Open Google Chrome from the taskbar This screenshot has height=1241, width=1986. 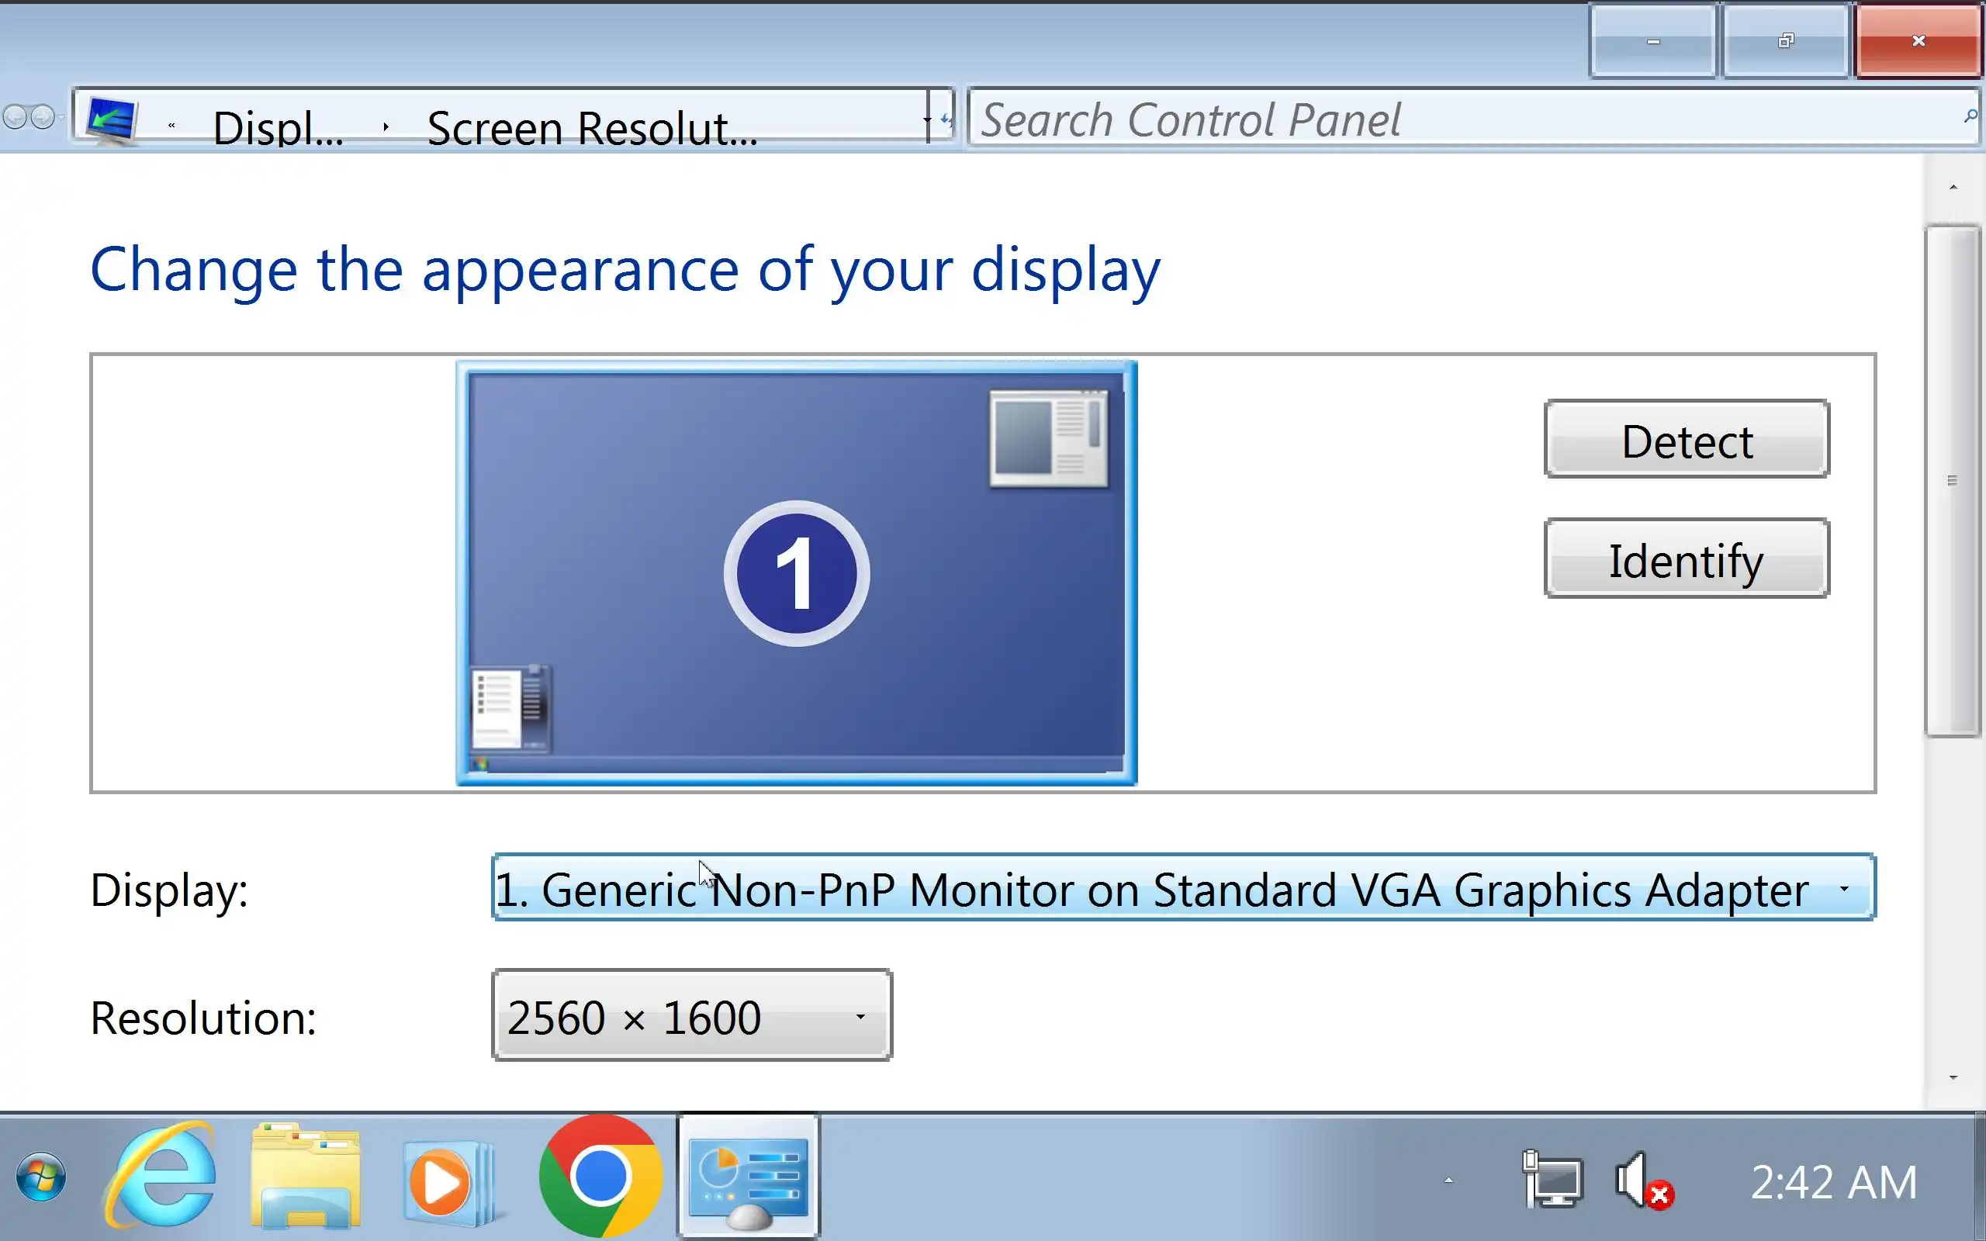(600, 1175)
